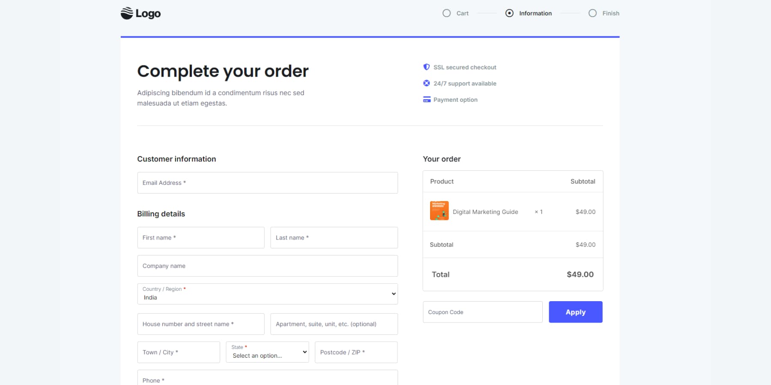
Task: Click the Finish navigation label
Action: [611, 13]
